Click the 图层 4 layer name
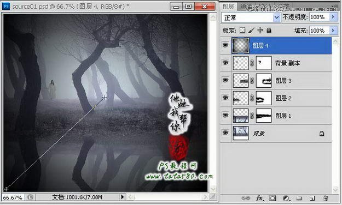The image size is (342, 205). click(260, 45)
